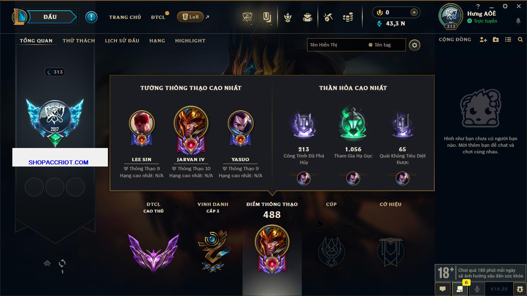
Task: Toggle the microphone mute button
Action: coord(477,289)
